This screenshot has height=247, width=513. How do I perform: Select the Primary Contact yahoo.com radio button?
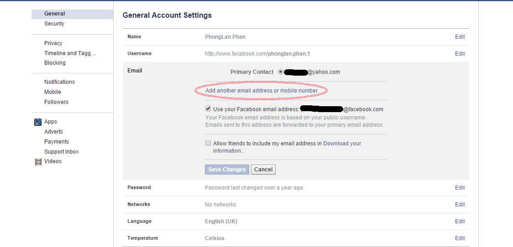pos(280,72)
